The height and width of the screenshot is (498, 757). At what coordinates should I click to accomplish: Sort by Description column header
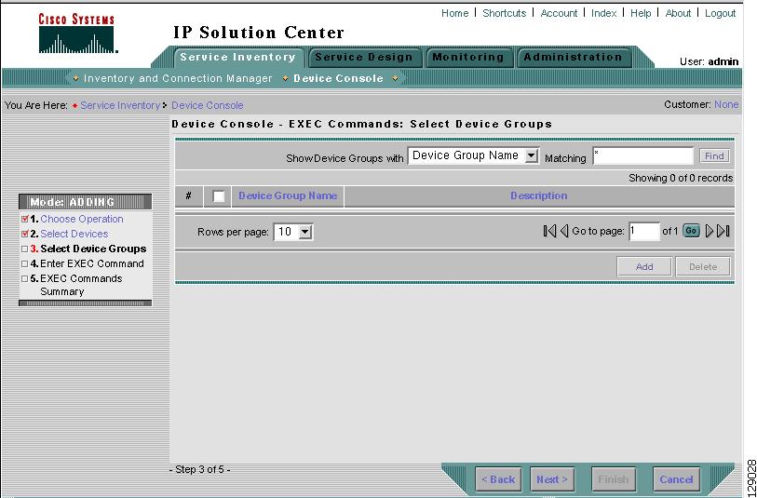click(539, 195)
